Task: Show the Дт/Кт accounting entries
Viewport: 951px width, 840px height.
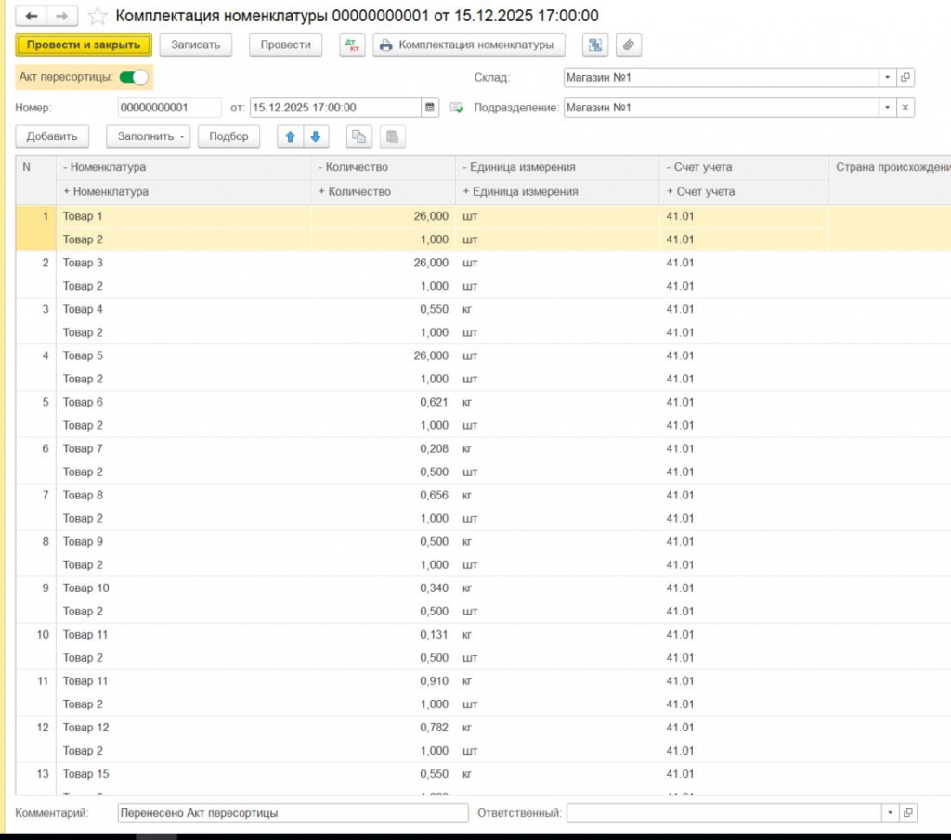Action: (353, 45)
